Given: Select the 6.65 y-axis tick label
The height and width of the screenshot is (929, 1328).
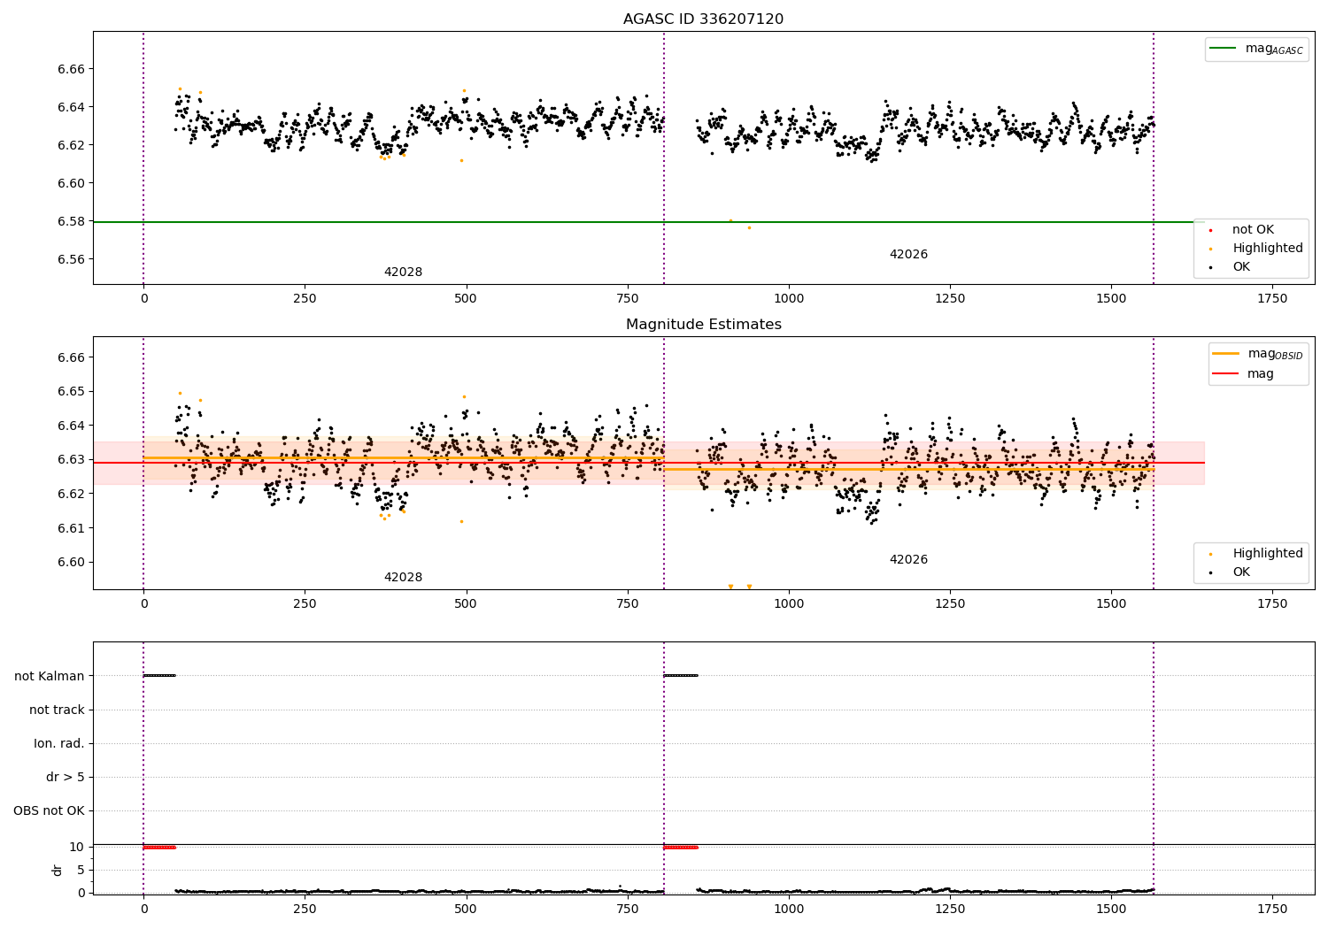Looking at the screenshot, I should pos(71,392).
